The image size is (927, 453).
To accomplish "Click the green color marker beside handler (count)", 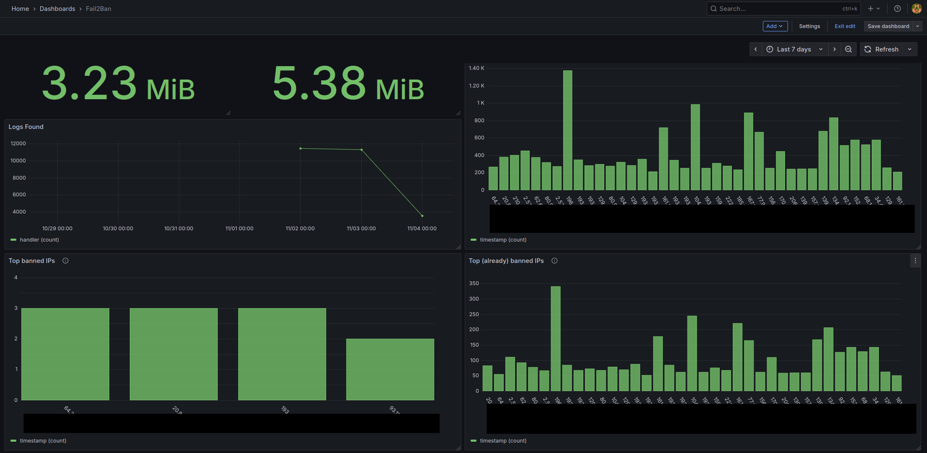I will (14, 239).
